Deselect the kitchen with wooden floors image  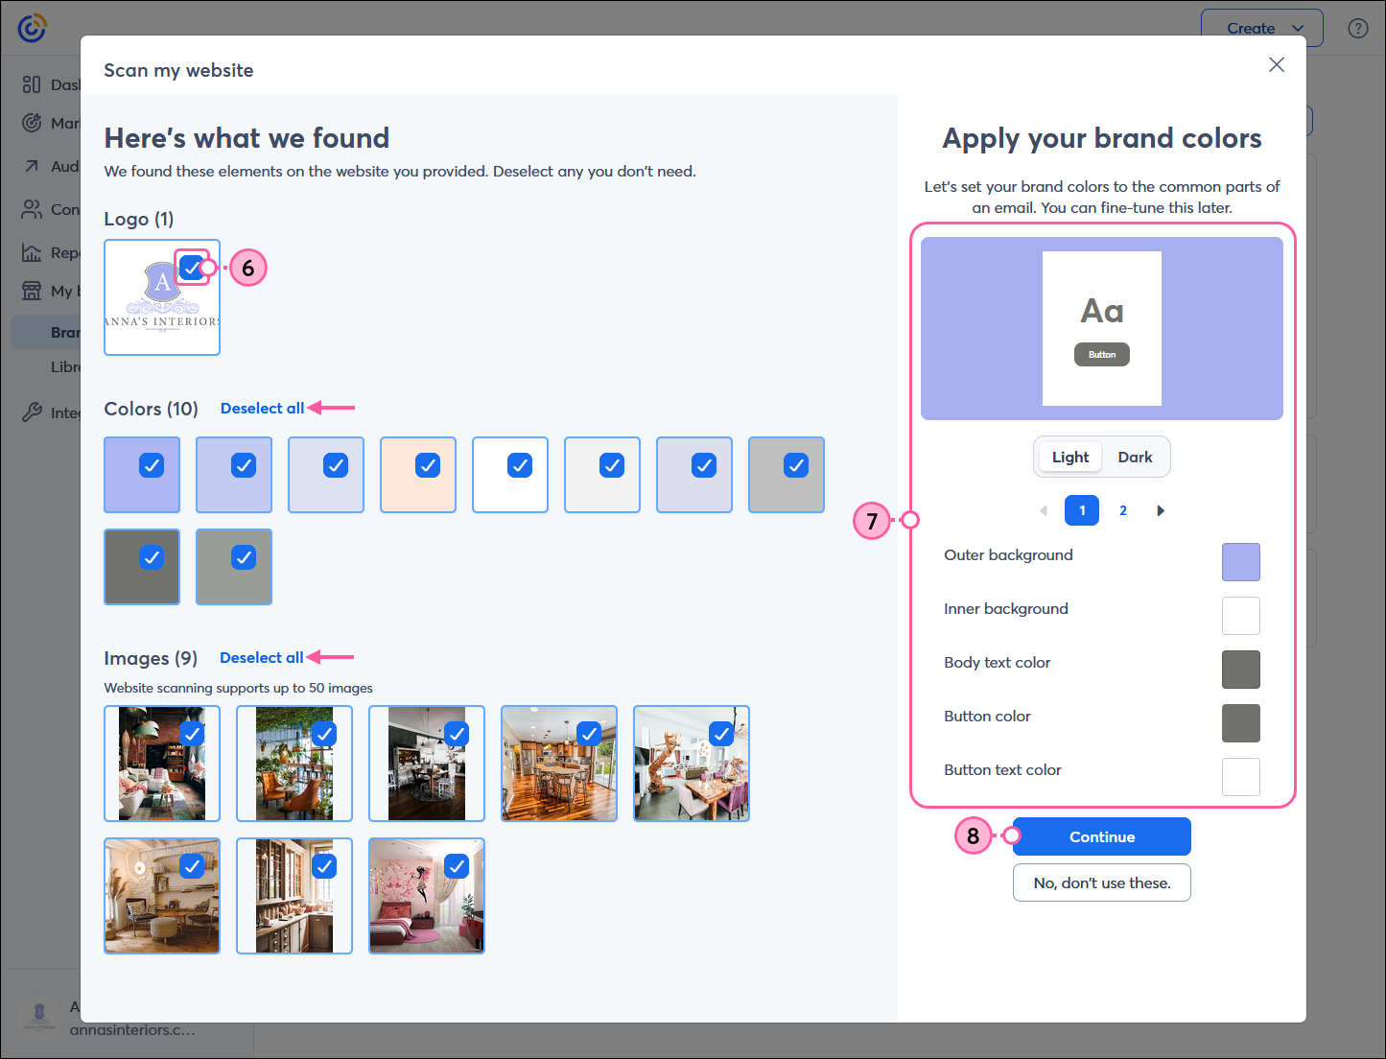[x=589, y=733]
